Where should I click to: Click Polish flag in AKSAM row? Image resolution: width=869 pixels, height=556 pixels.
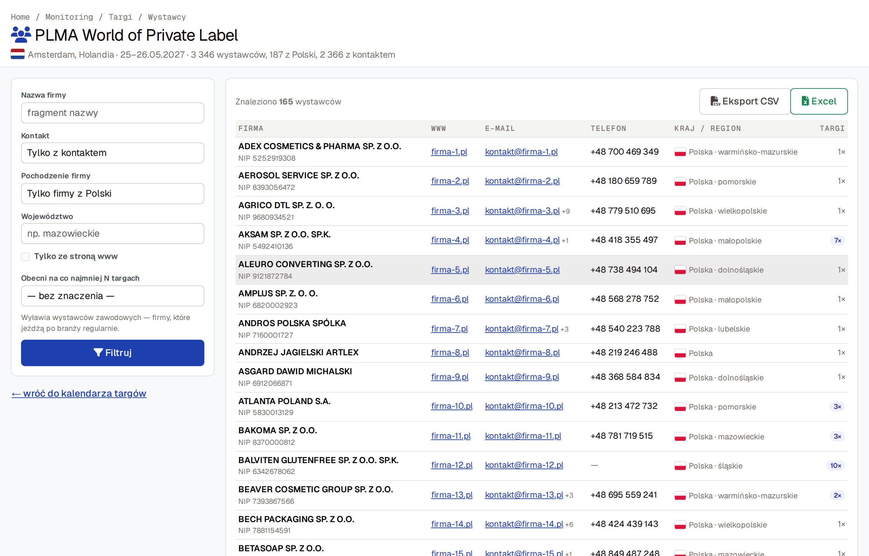(680, 240)
